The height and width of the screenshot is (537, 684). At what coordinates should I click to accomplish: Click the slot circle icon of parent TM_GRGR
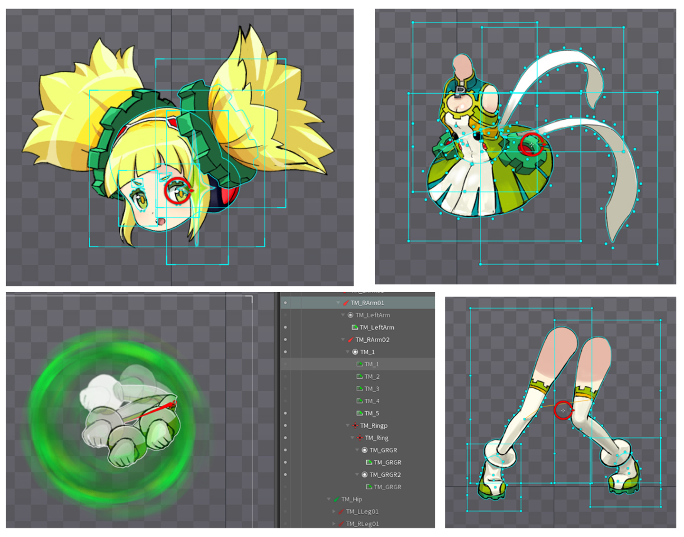point(365,450)
